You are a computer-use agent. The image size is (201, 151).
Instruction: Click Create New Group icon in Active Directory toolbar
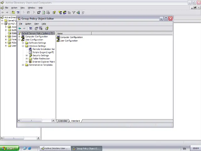pos(65,13)
